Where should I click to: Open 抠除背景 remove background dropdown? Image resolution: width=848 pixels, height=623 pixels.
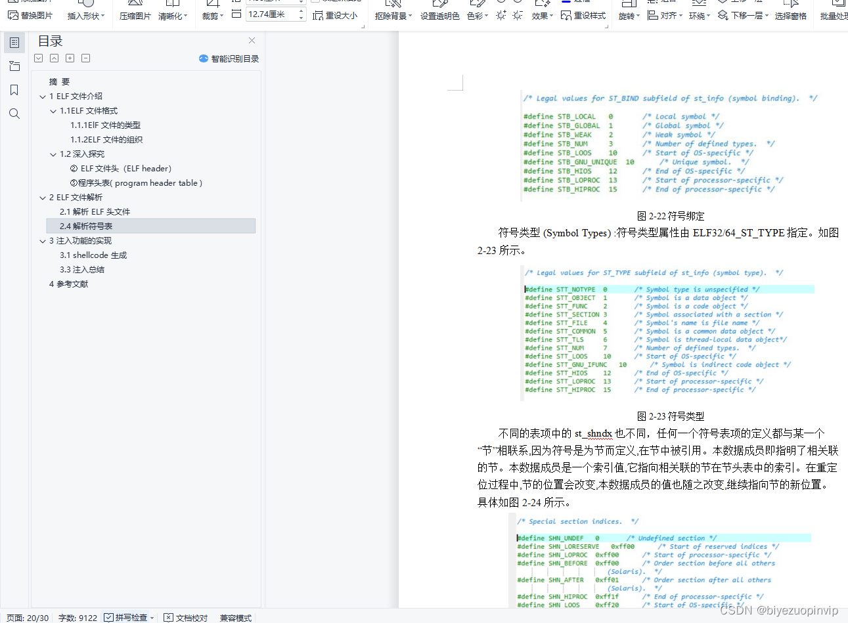tap(393, 16)
